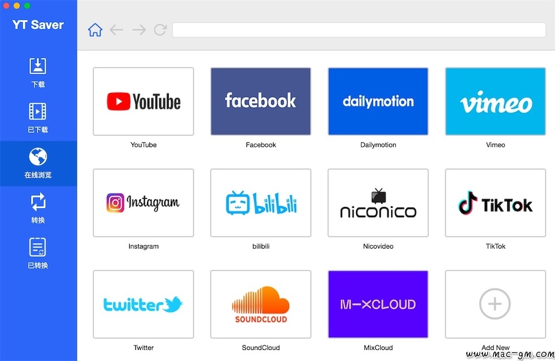
Task: Click the Nicovideo text label
Action: (378, 246)
